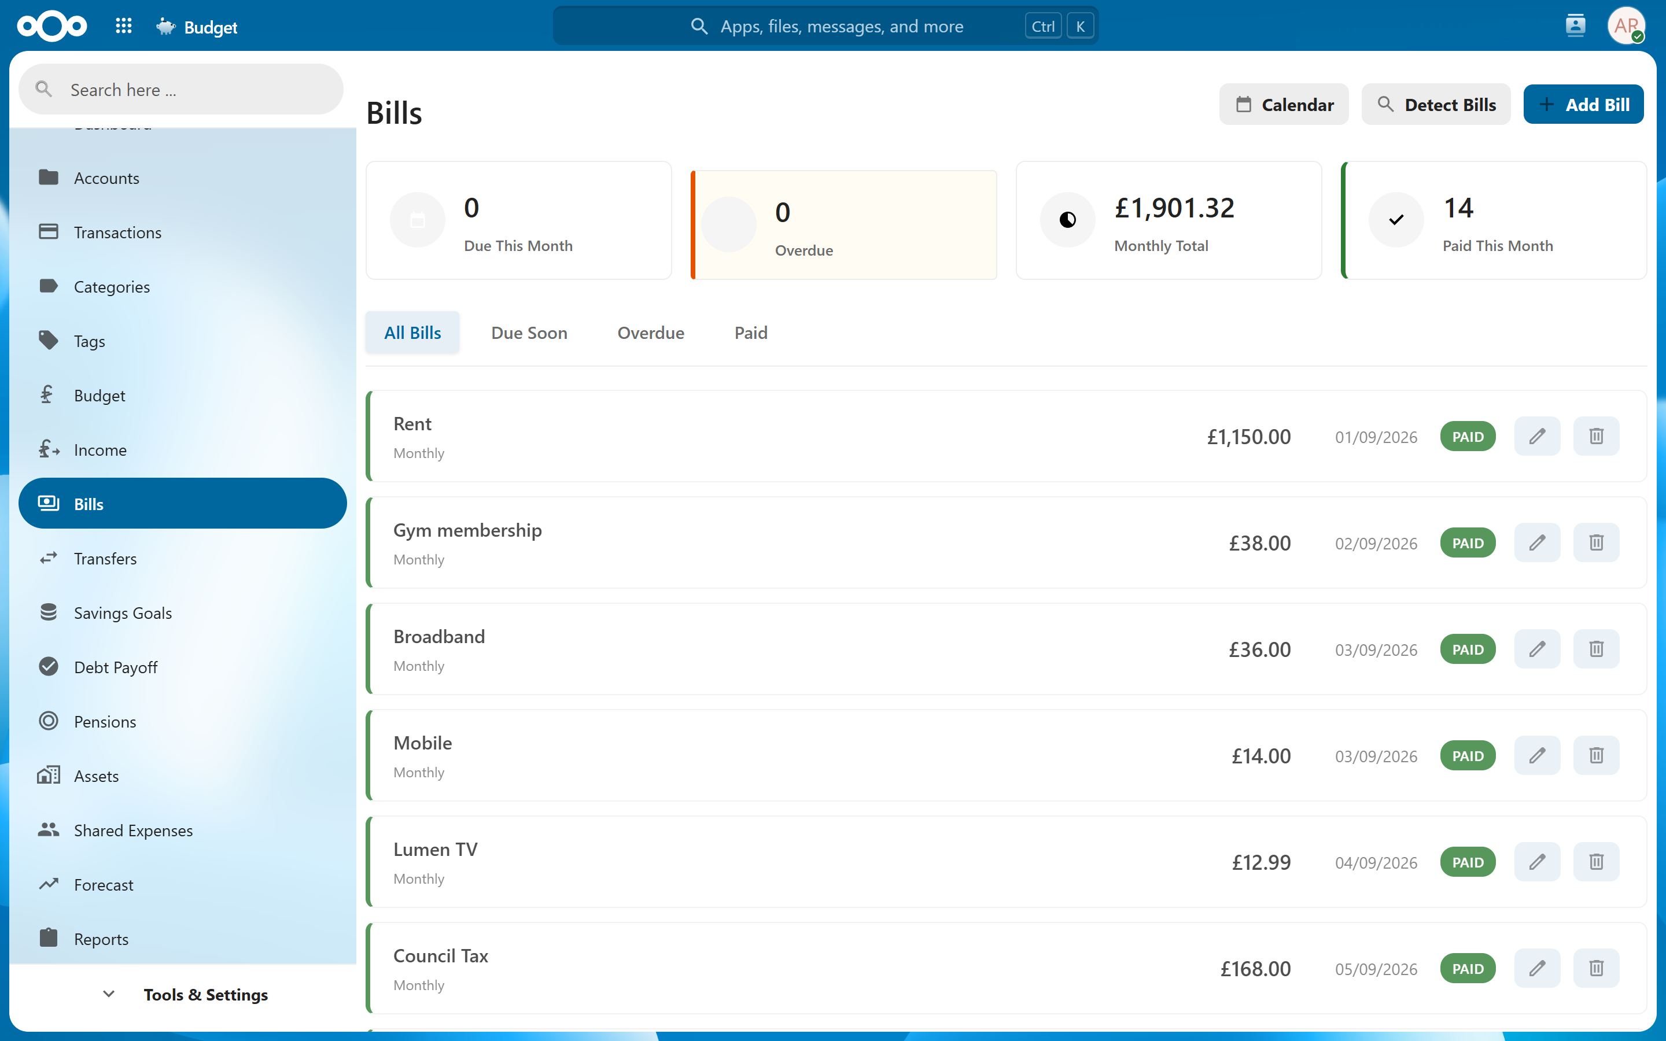Image resolution: width=1666 pixels, height=1041 pixels.
Task: Select Bills in the sidebar
Action: 182,503
